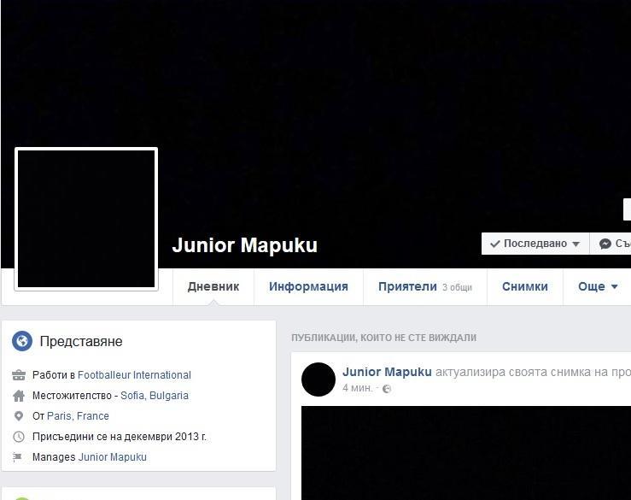The height and width of the screenshot is (500, 631).
Task: Click the round post author avatar
Action: coord(318,379)
